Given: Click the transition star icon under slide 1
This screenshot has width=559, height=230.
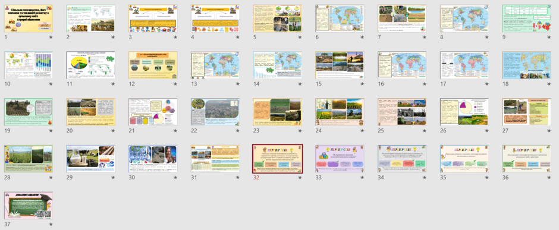Looking at the screenshot, I should pyautogui.click(x=51, y=37).
